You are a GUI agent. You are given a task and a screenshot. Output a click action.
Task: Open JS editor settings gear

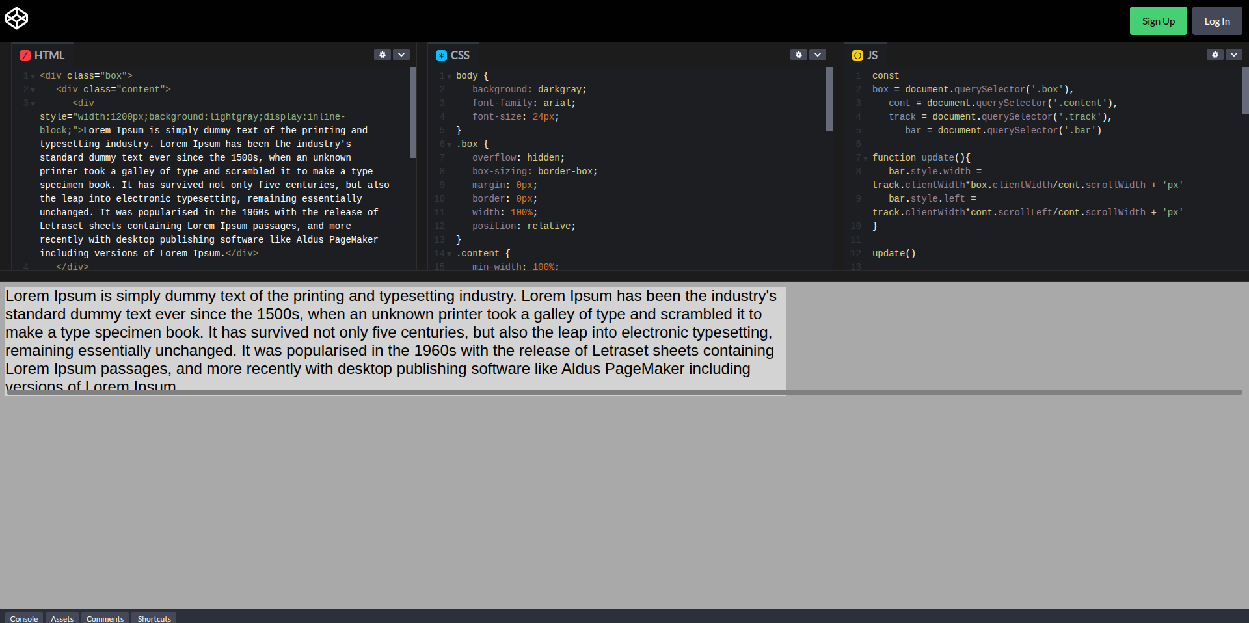pos(1215,55)
